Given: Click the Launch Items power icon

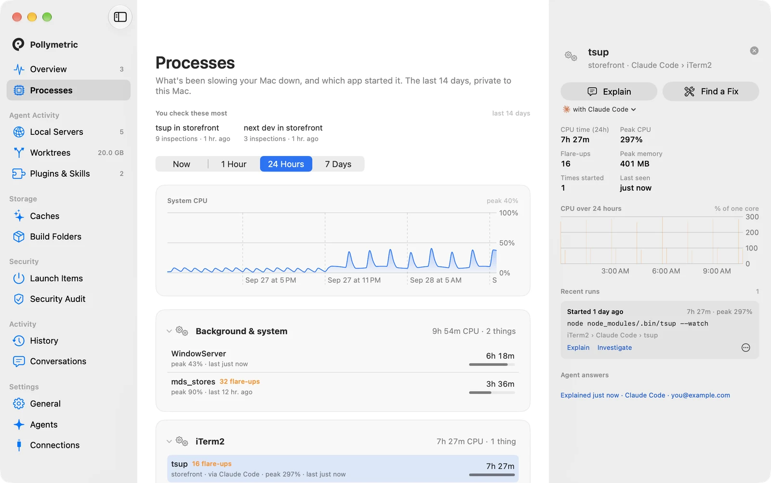Looking at the screenshot, I should coord(19,278).
